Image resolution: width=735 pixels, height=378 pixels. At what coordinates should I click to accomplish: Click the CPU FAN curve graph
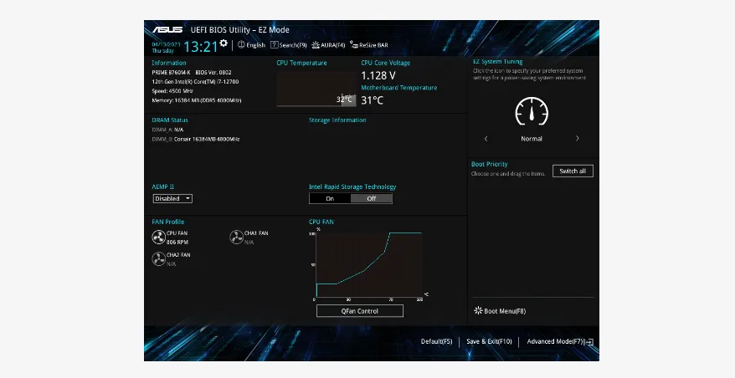coord(369,263)
